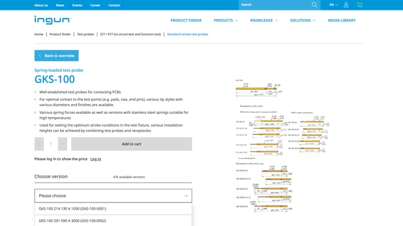Open Standard-stroke test probes breadcrumb
The image size is (403, 226).
188,34
